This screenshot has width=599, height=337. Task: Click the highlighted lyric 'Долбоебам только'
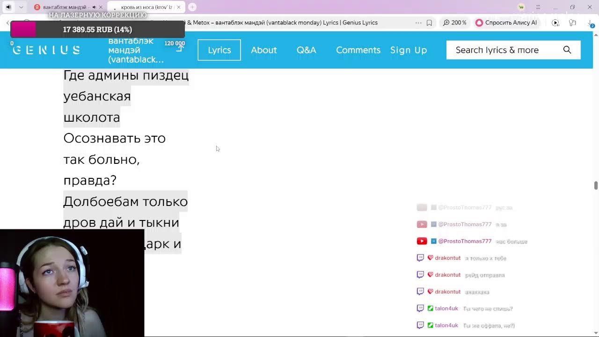click(125, 201)
